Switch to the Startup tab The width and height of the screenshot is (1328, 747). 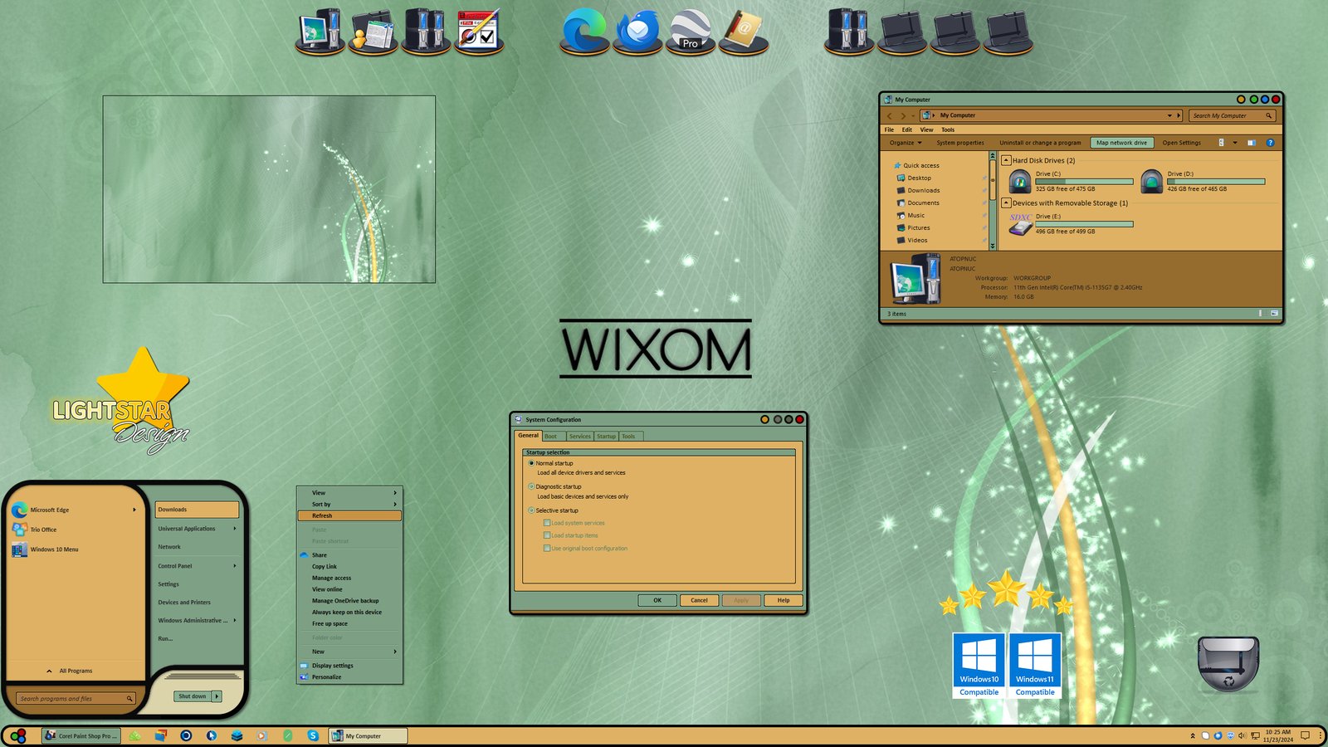coord(607,437)
